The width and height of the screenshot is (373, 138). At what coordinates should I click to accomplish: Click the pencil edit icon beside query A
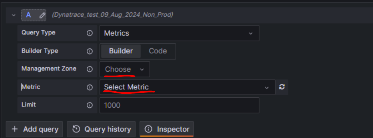click(42, 15)
